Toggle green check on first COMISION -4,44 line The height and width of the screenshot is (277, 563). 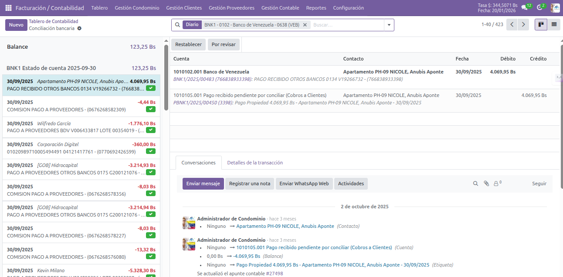tap(151, 109)
